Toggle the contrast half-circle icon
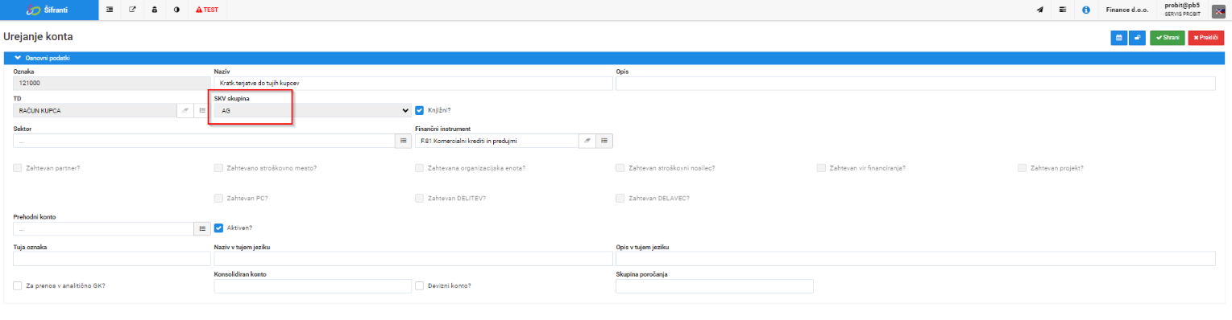The width and height of the screenshot is (1232, 320). pos(176,10)
